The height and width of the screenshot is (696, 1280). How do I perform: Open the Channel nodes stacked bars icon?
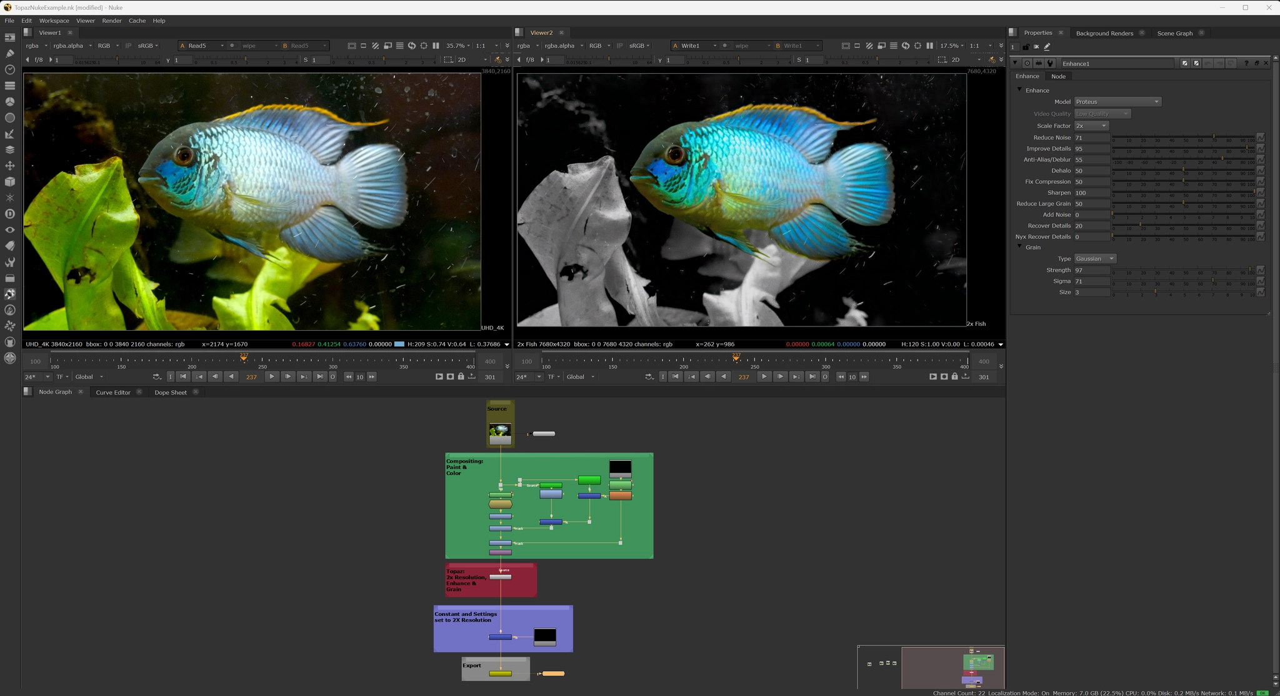[10, 86]
